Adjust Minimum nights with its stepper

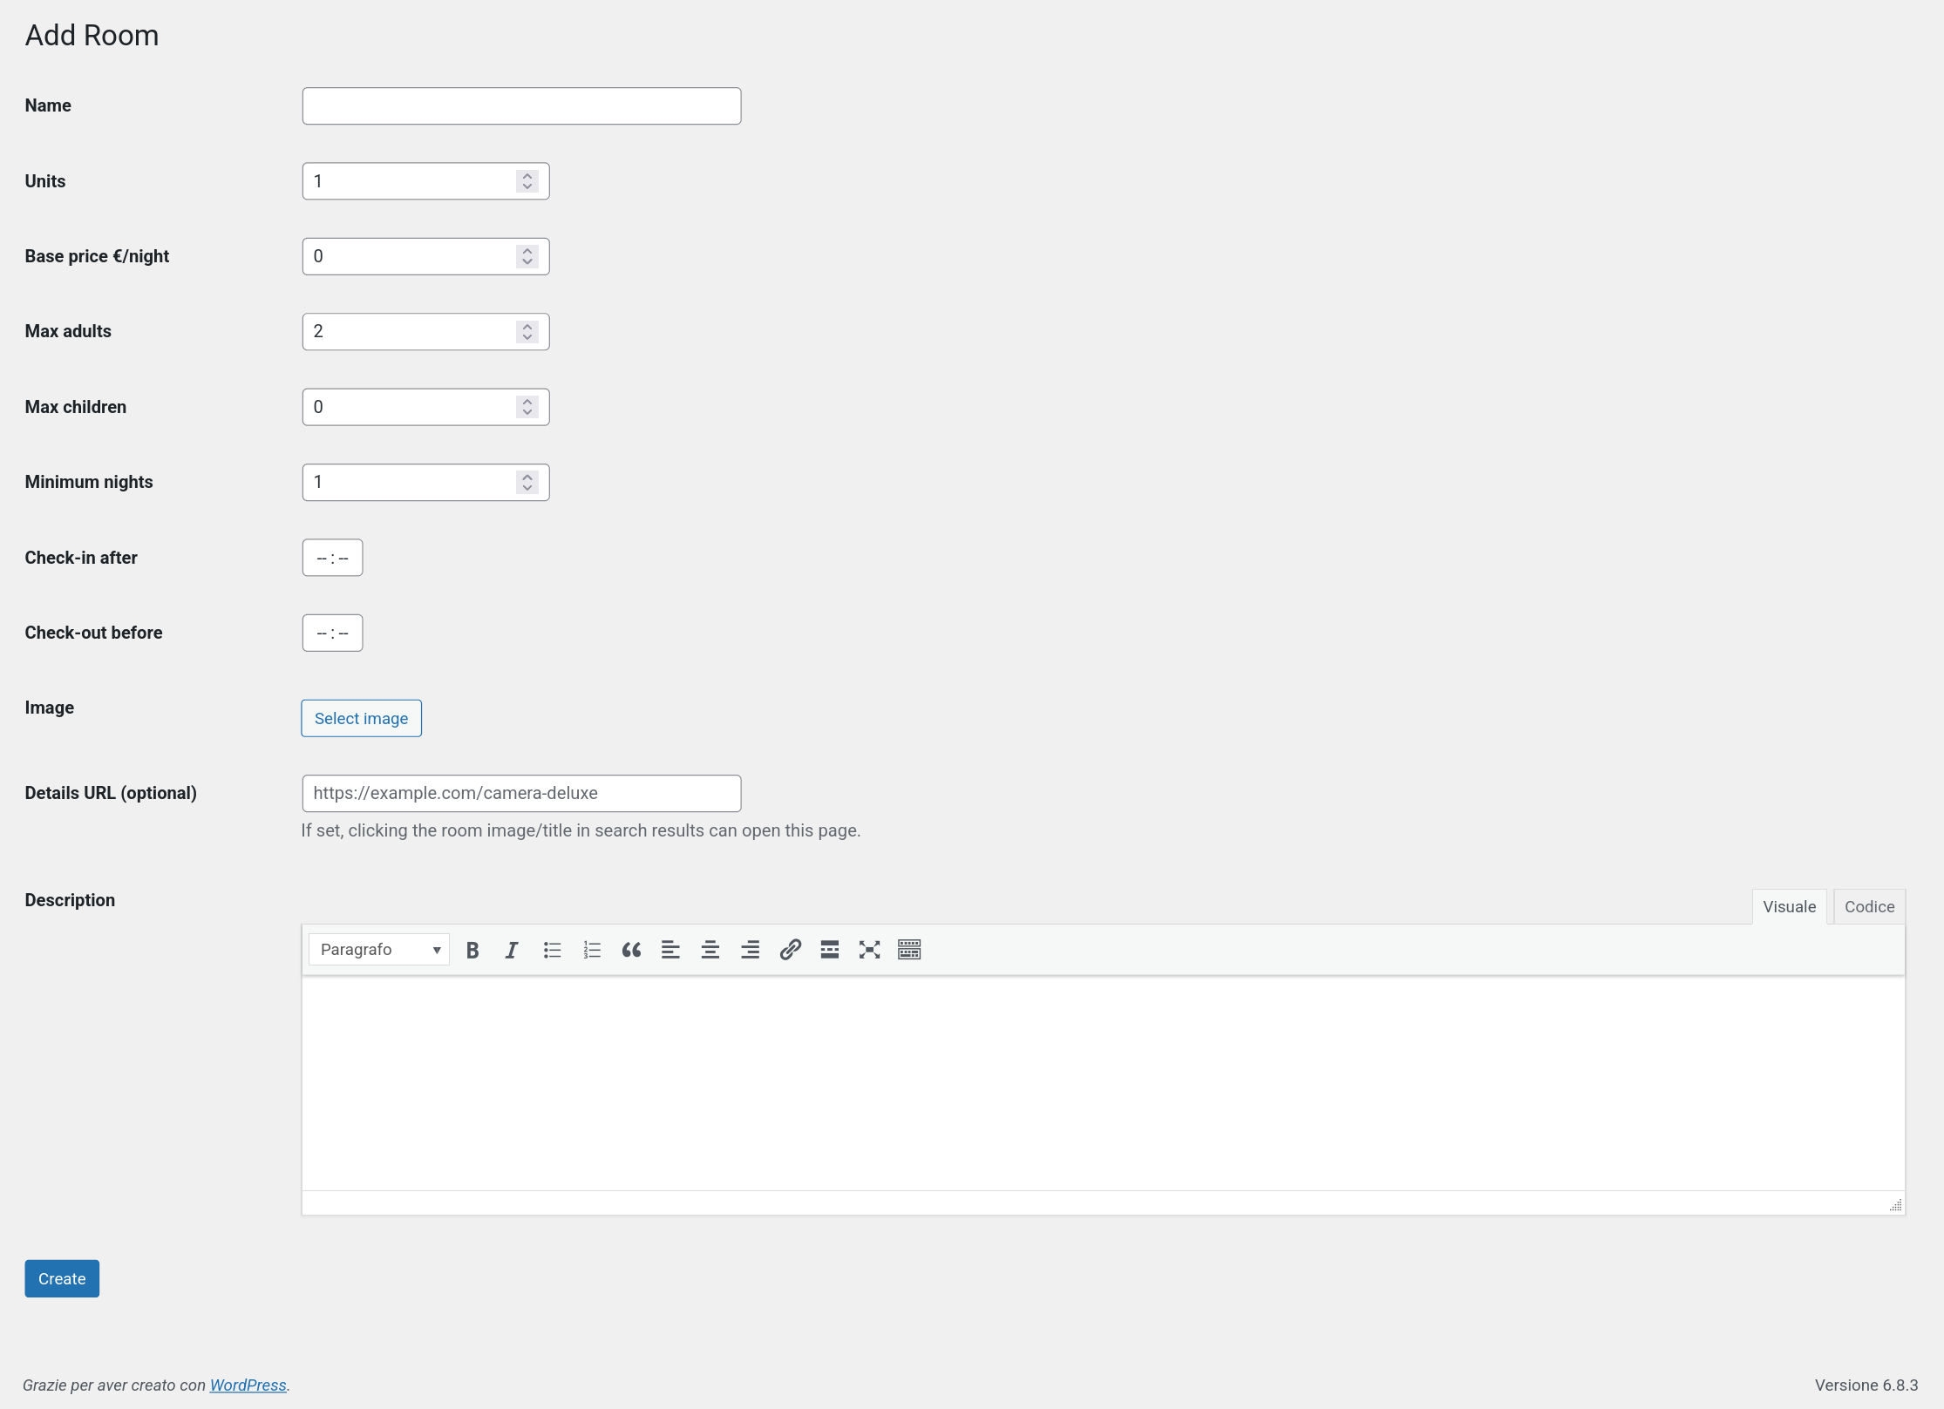[x=527, y=482]
